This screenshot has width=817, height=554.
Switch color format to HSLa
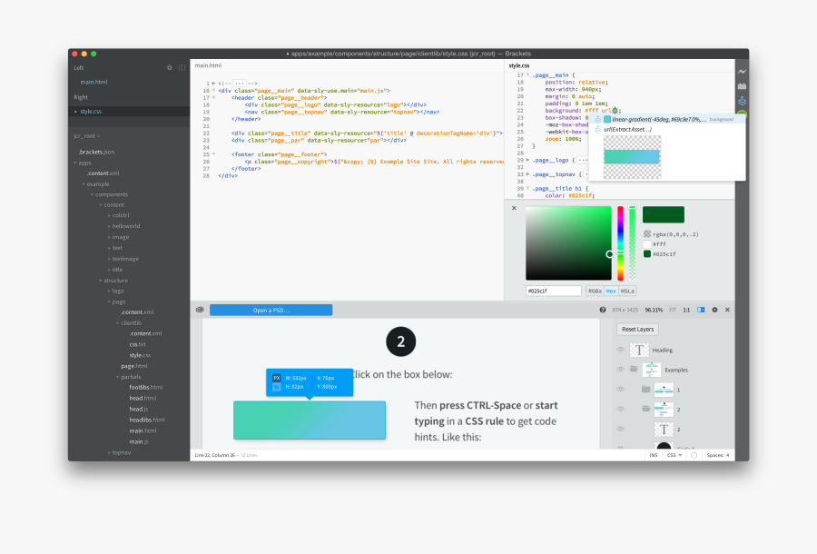[627, 291]
